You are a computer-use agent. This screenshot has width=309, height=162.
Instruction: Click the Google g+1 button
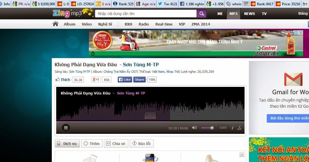96,80
